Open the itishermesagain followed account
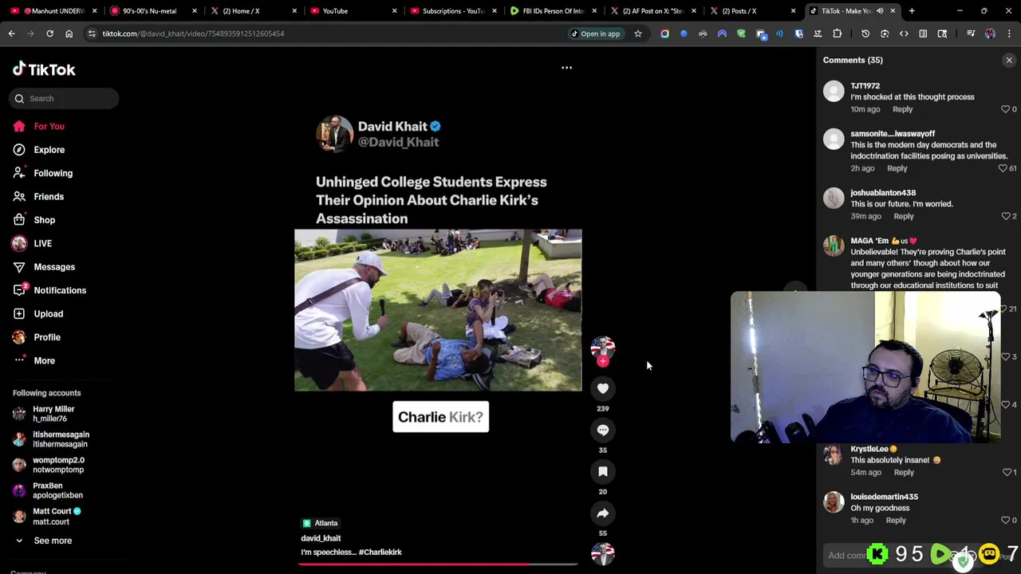Viewport: 1021px width, 574px height. click(51, 439)
